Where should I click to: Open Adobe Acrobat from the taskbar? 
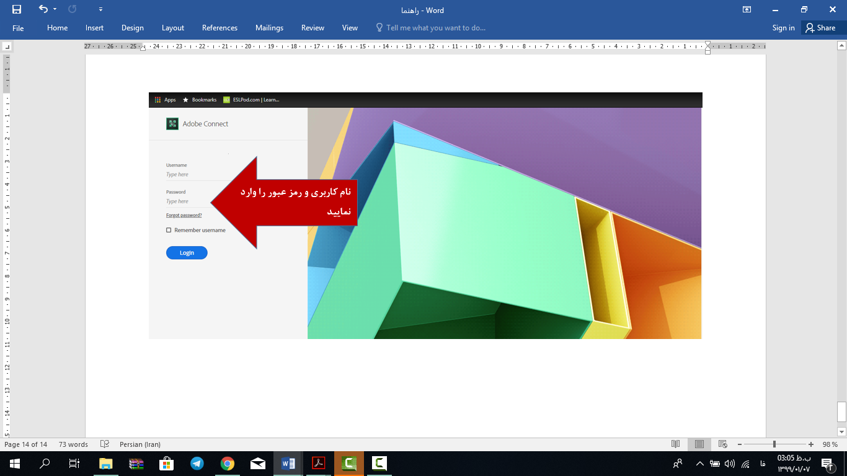319,463
